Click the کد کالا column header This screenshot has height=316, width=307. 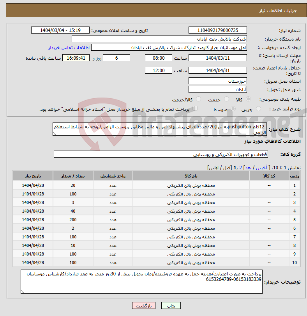point(269,176)
